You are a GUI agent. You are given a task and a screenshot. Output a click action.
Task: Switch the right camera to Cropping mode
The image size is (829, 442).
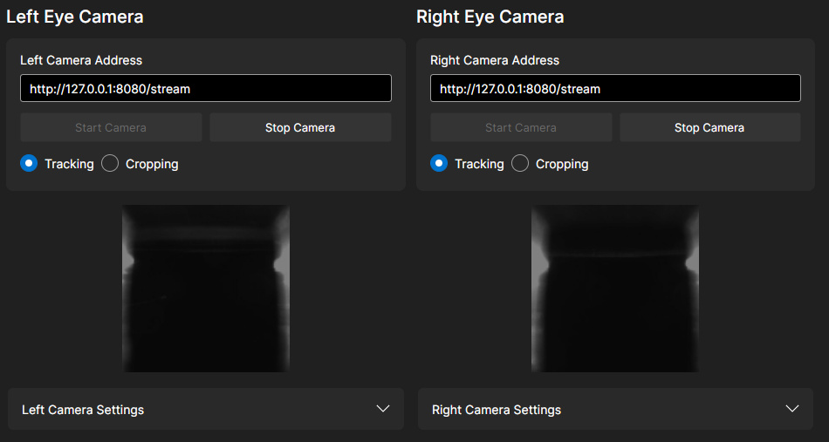(x=520, y=163)
